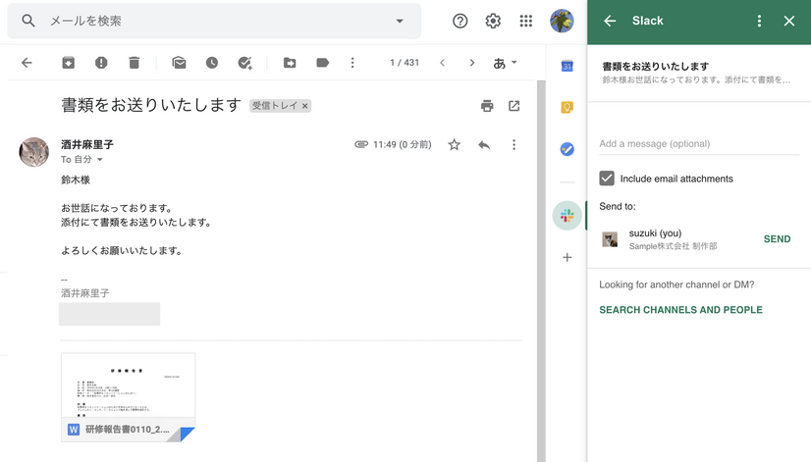Star the message from 酒井麻里子
Viewport: 811px width, 462px height.
(x=455, y=145)
